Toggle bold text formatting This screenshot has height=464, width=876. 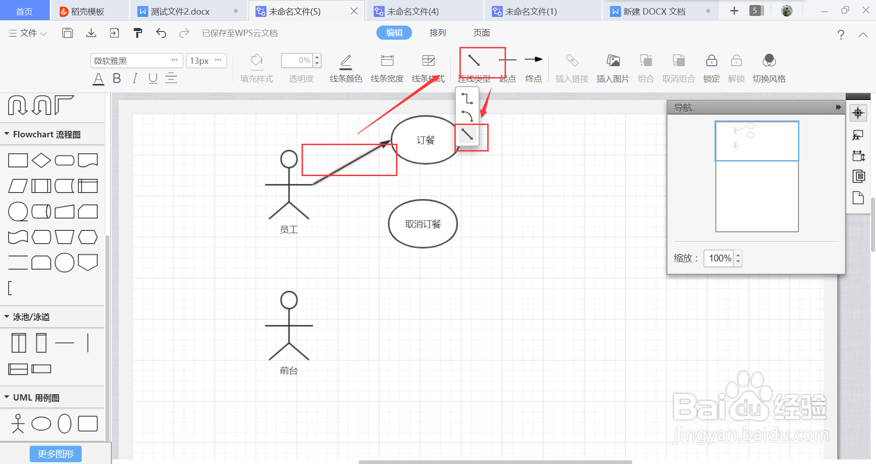pos(117,78)
